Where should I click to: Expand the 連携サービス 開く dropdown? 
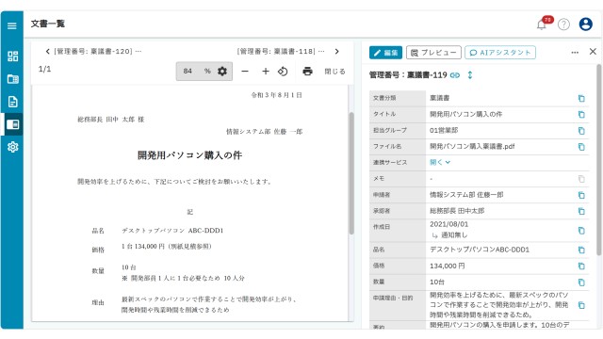click(440, 162)
